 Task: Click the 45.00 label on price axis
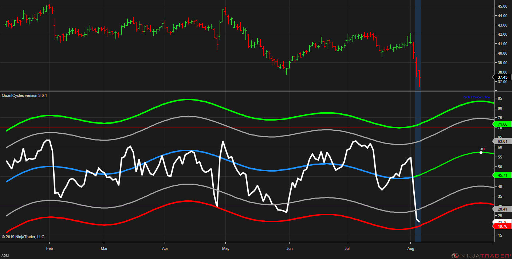(x=502, y=6)
